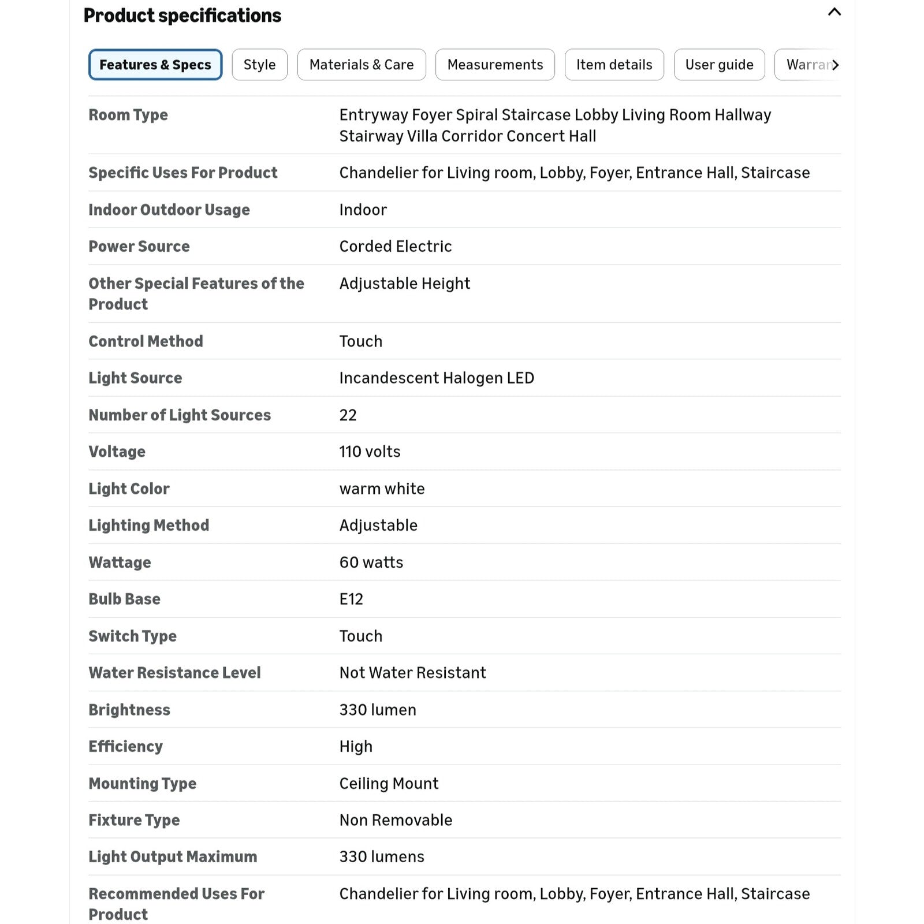The image size is (924, 924).
Task: Click the Light Output Maximum label
Action: [x=173, y=857]
